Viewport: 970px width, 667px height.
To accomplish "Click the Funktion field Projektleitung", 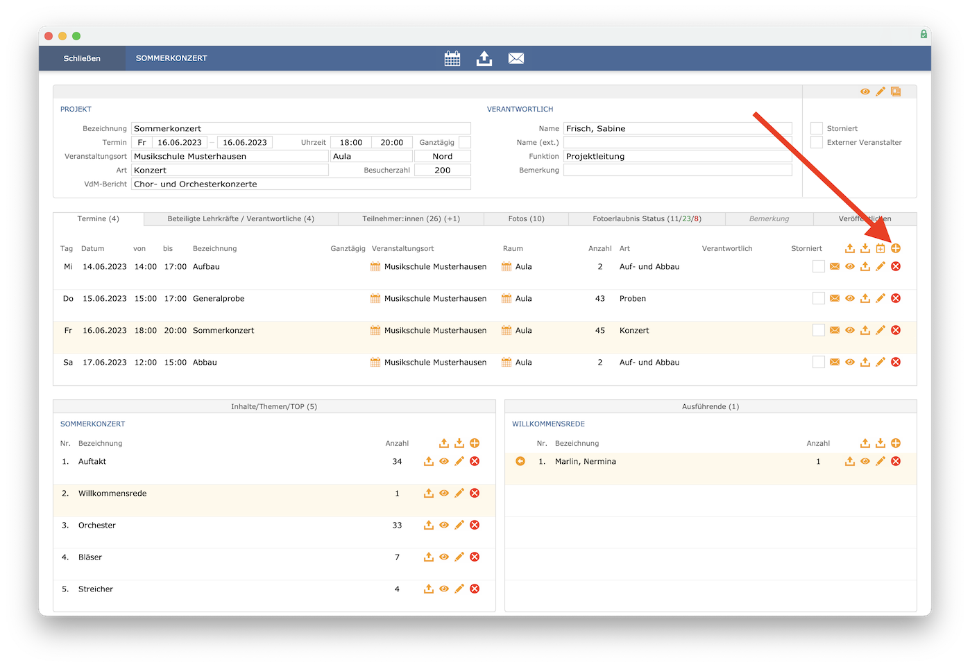I will (678, 156).
